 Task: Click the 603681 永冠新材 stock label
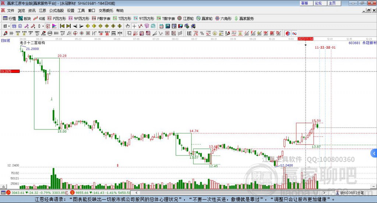click(x=362, y=43)
